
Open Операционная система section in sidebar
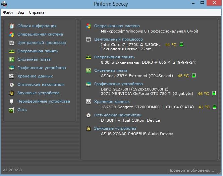tap(40, 34)
